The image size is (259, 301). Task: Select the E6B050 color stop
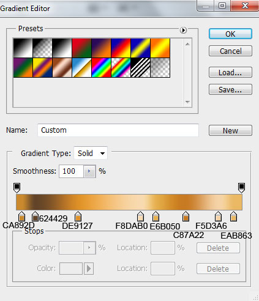[156, 217]
